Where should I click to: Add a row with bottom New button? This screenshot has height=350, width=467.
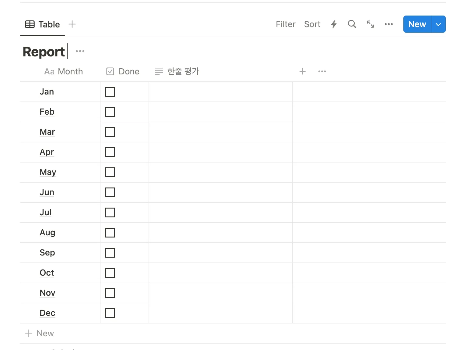click(40, 333)
